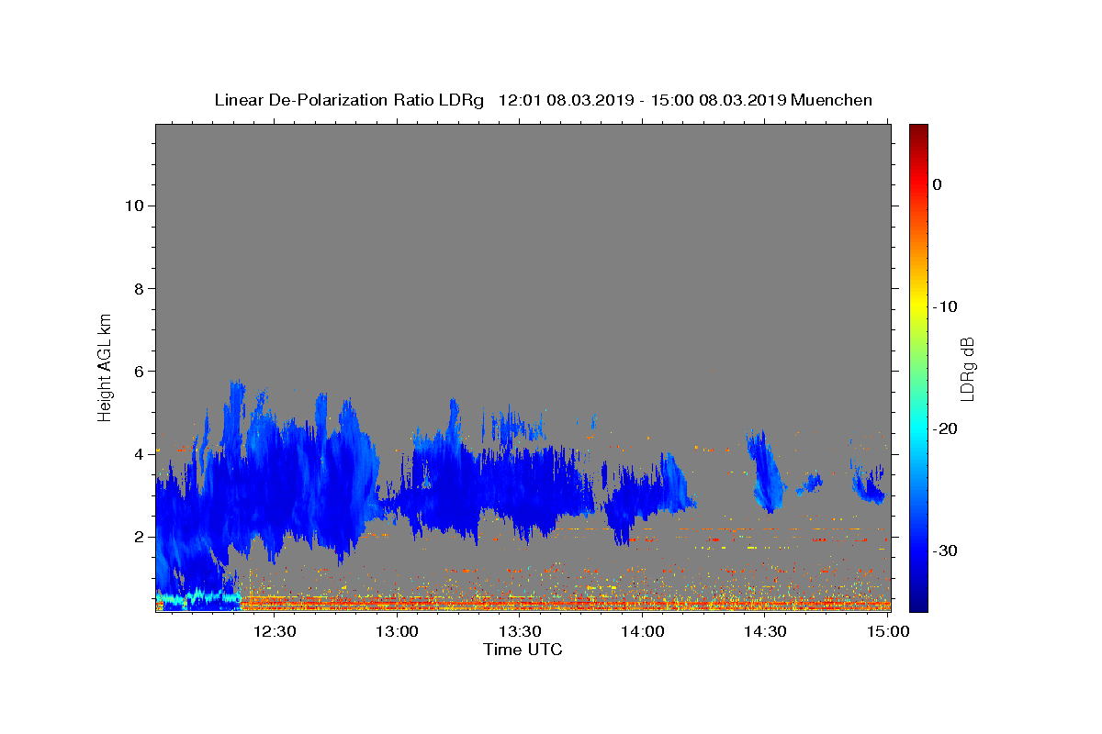1102x734 pixels.
Task: Click the colorbar value '0'
Action: point(938,184)
